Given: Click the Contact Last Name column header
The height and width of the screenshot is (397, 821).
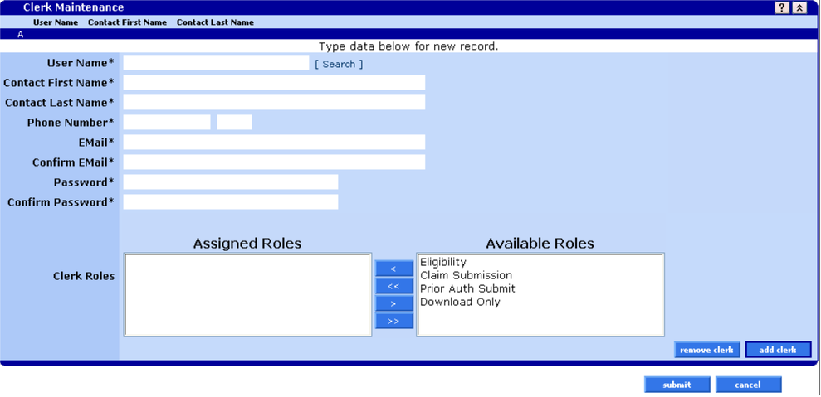Looking at the screenshot, I should coord(215,22).
